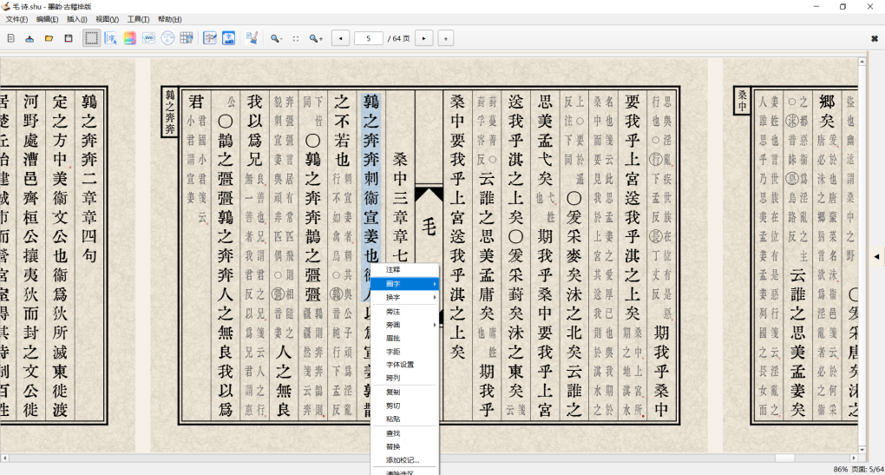The image size is (885, 475).
Task: Click the 页面: 5/64 status text
Action: pyautogui.click(x=868, y=469)
